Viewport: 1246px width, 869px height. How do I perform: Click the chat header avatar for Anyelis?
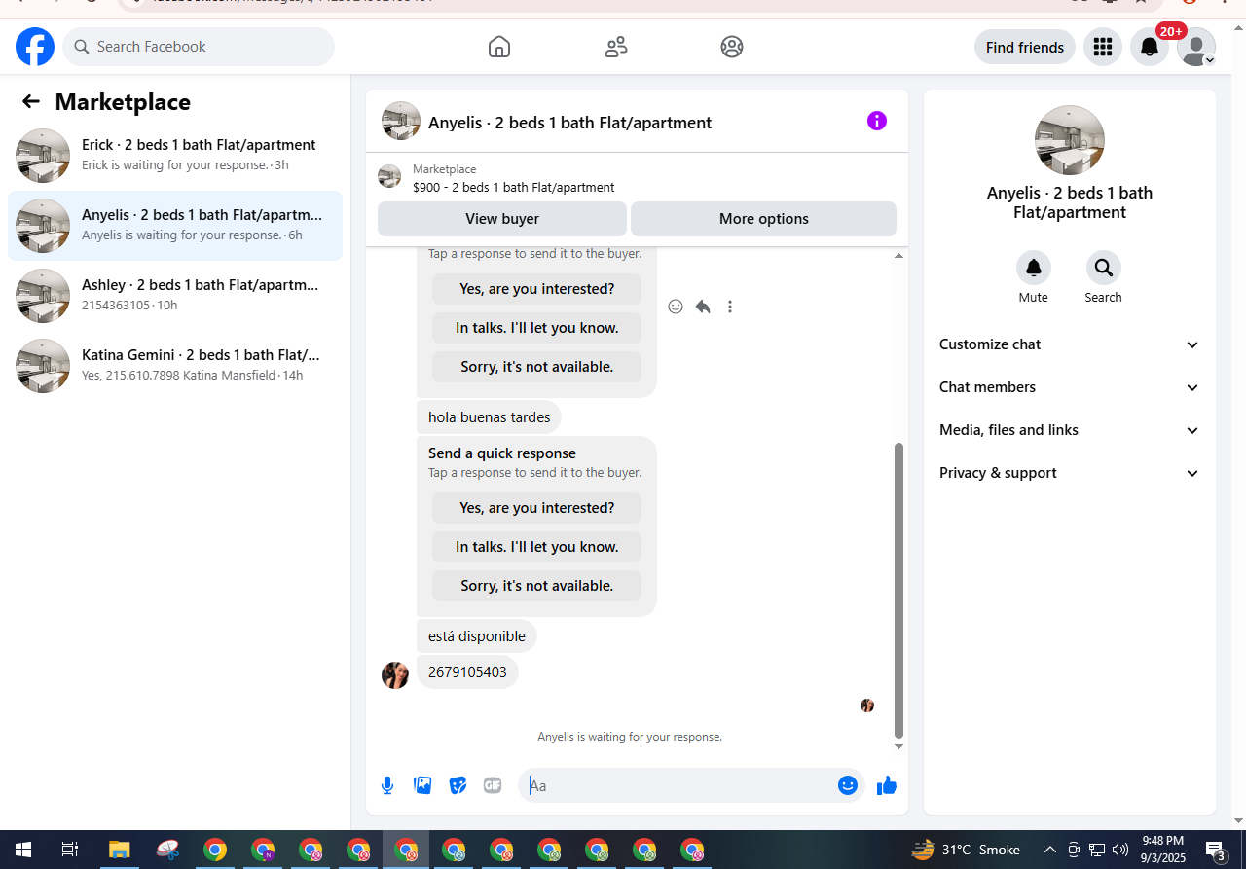coord(401,121)
